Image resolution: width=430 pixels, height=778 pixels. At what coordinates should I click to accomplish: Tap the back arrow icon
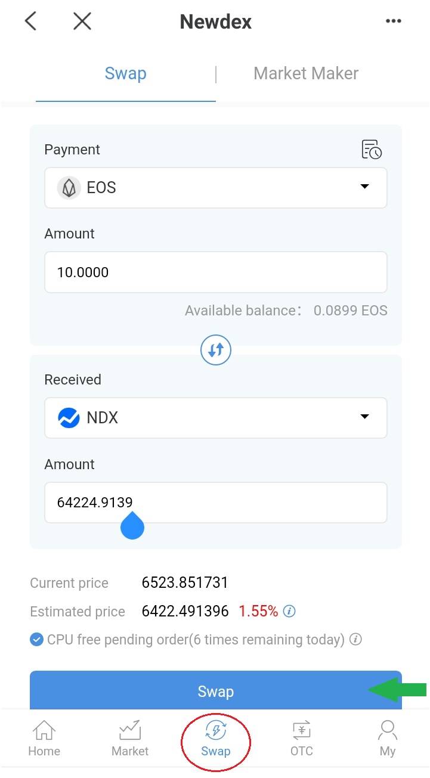click(x=30, y=22)
